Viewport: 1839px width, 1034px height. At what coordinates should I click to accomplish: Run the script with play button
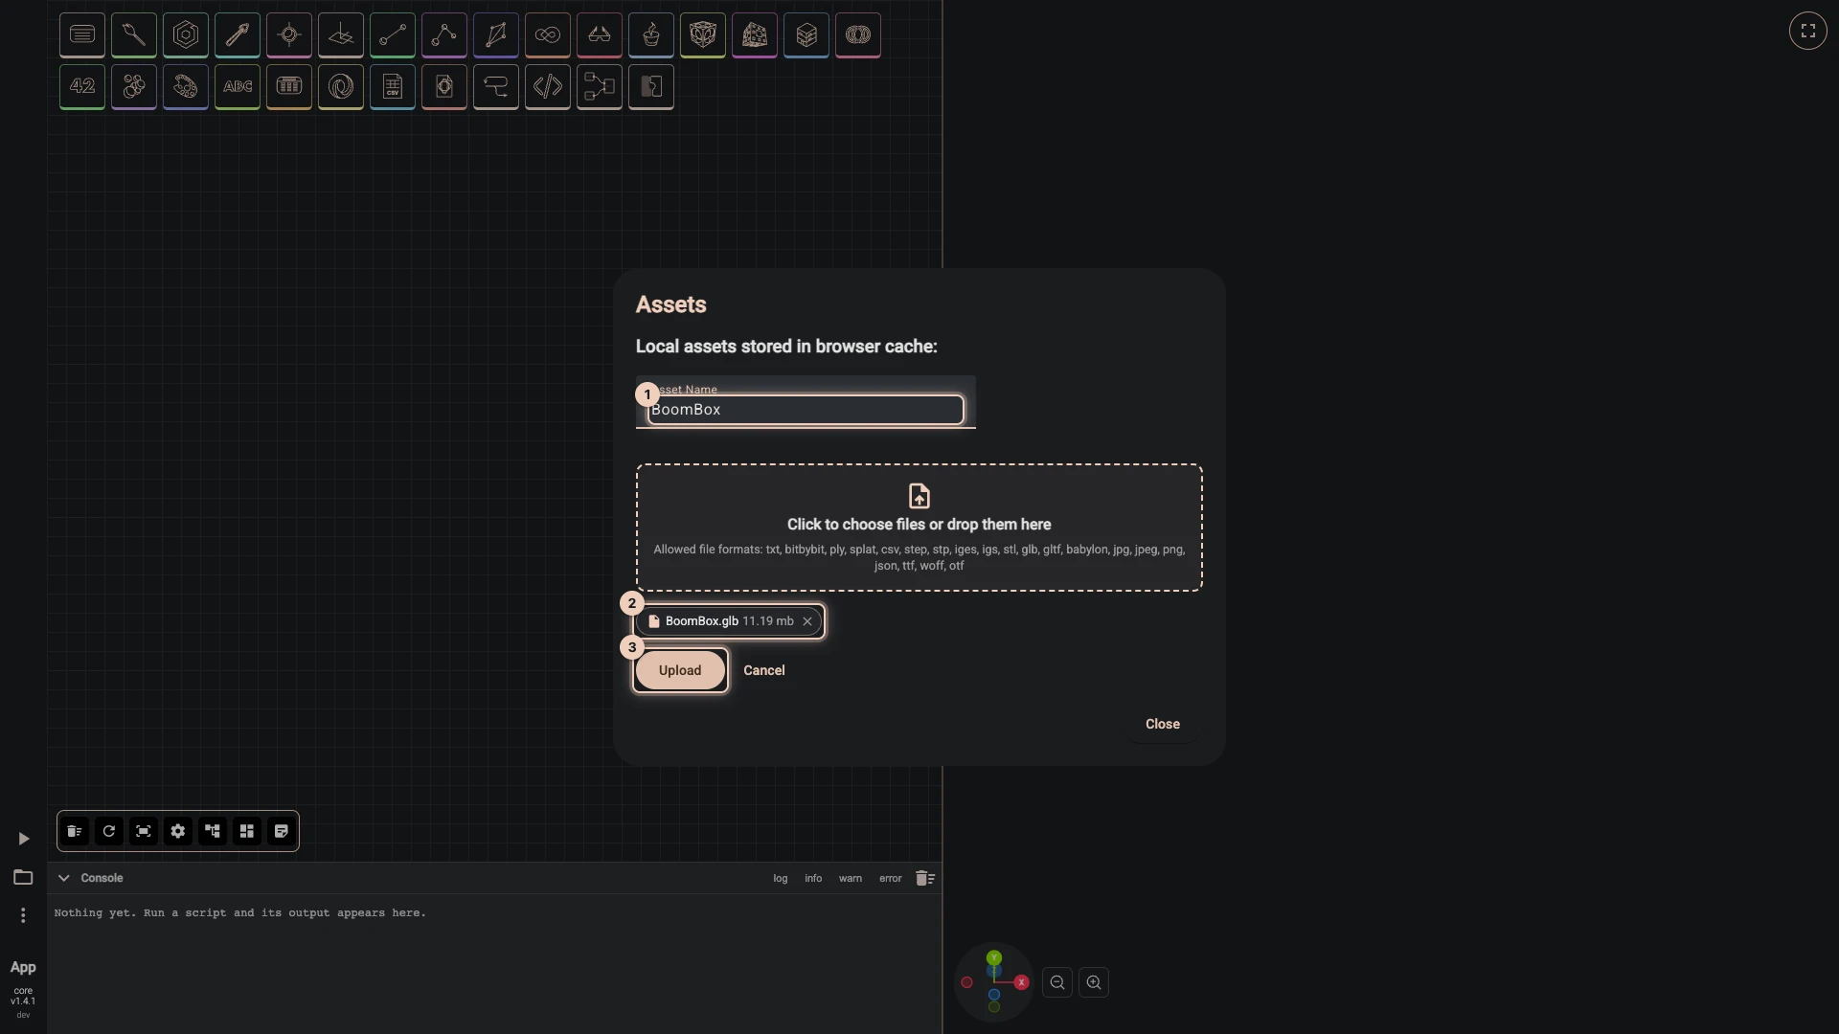coord(24,839)
